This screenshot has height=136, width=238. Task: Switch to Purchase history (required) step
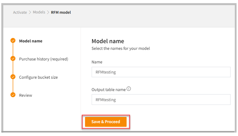(44, 59)
